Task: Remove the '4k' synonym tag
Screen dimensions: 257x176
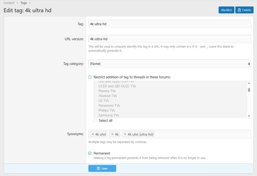Action: coord(112,134)
